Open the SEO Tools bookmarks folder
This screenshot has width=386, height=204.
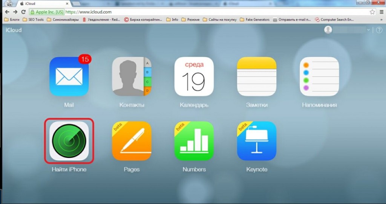pos(33,20)
